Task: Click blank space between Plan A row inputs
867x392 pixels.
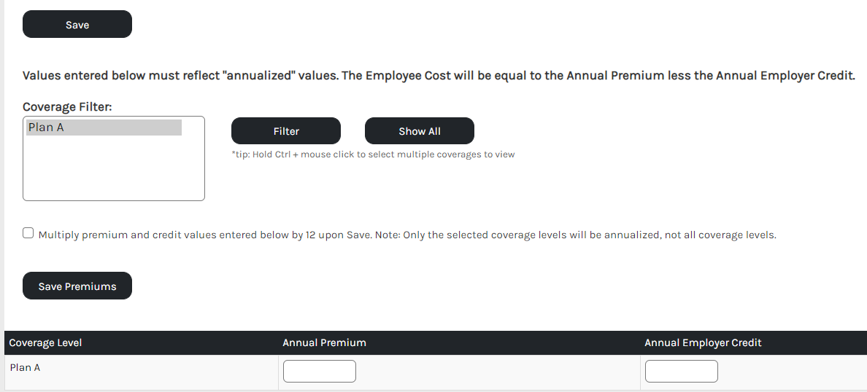Action: [x=496, y=371]
